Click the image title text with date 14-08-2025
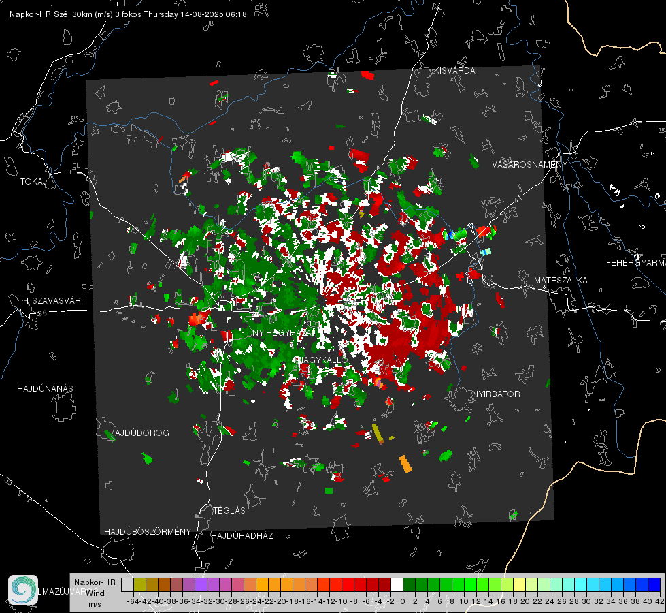Viewport: 666px width, 613px height. pos(128,14)
